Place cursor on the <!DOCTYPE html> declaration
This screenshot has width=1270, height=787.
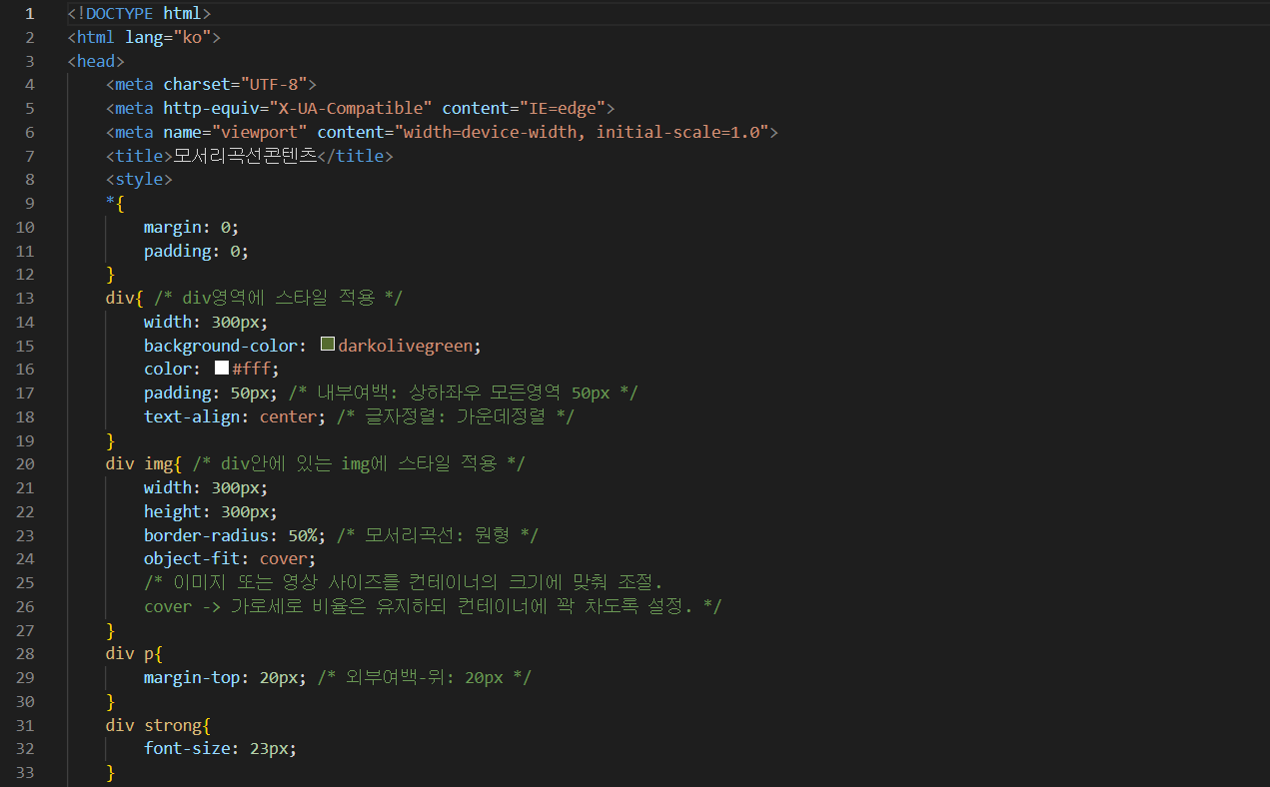click(139, 14)
